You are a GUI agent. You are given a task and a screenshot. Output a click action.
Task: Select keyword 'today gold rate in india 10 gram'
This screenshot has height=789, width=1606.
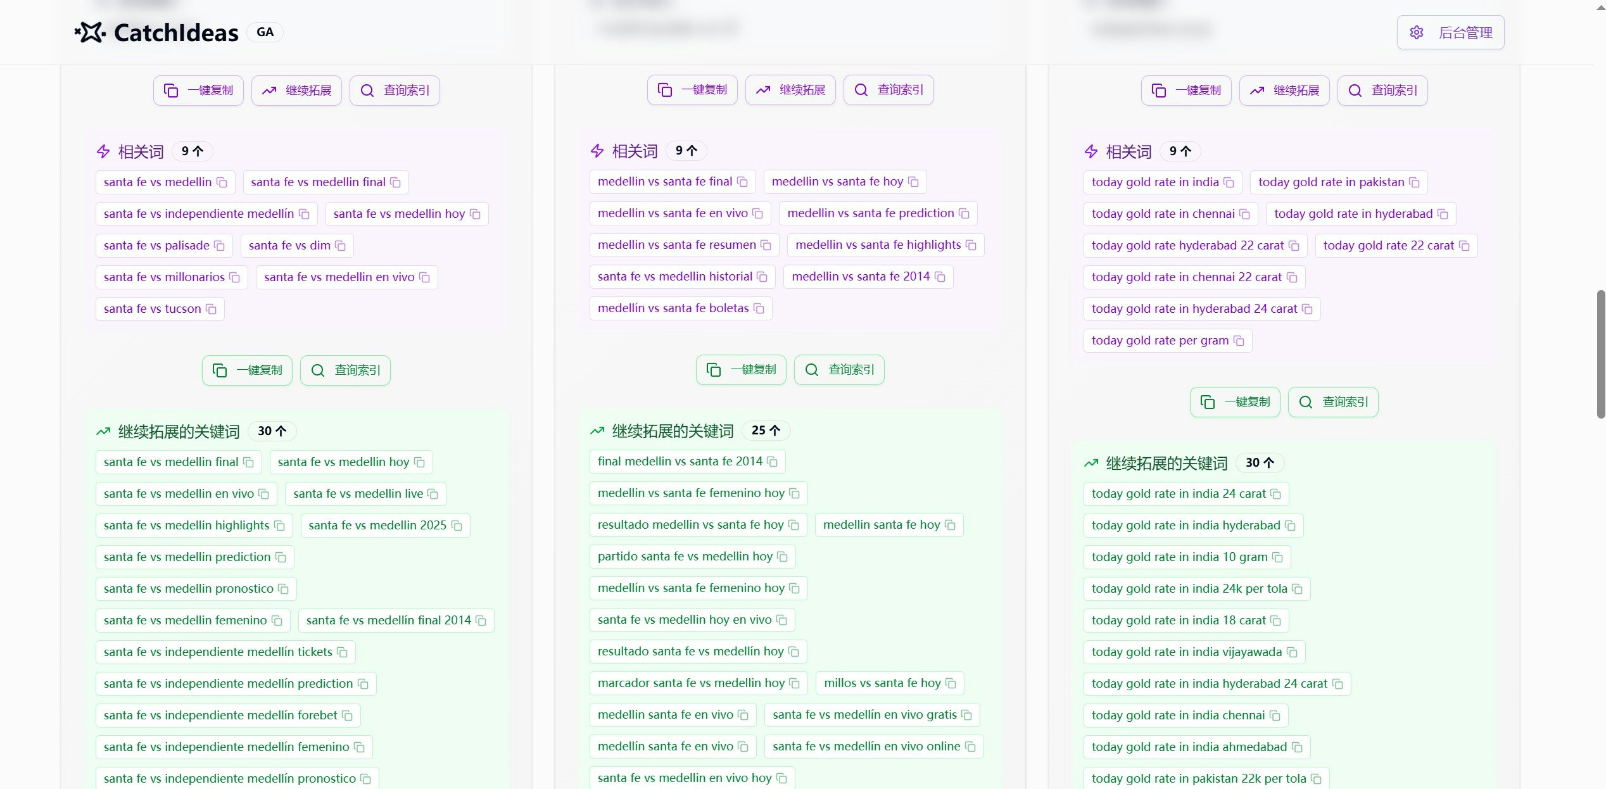(x=1187, y=557)
